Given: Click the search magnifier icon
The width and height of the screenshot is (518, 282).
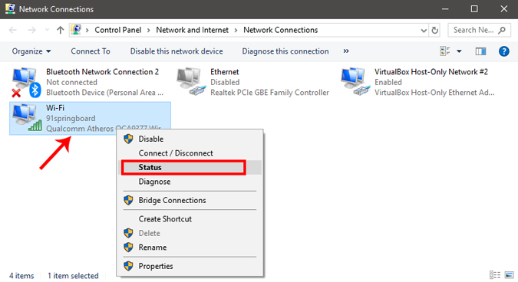Looking at the screenshot, I should click(x=502, y=31).
